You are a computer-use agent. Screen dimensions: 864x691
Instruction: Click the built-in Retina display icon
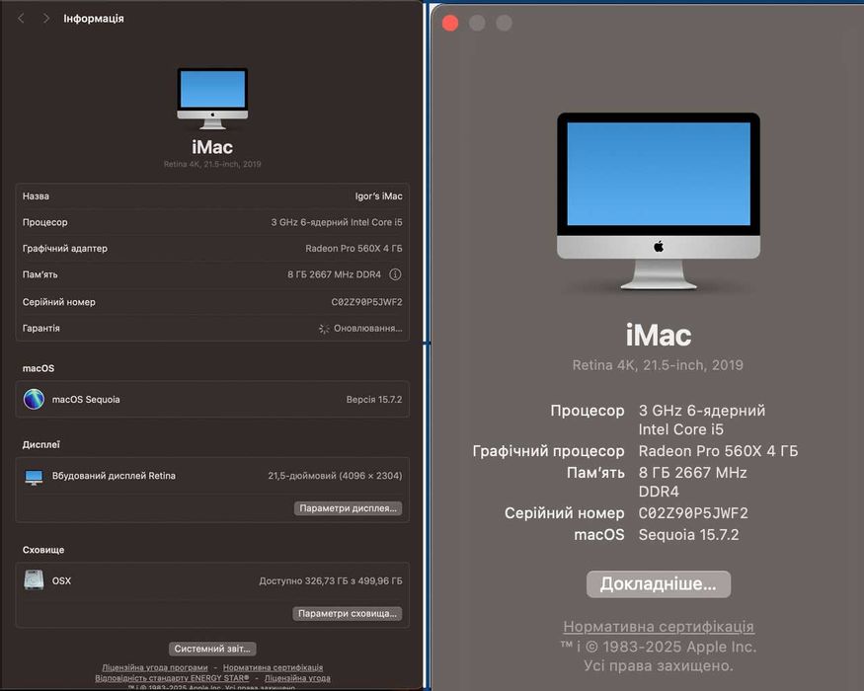[34, 477]
